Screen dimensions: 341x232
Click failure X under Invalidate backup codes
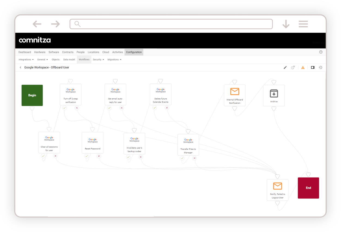pos(141,157)
